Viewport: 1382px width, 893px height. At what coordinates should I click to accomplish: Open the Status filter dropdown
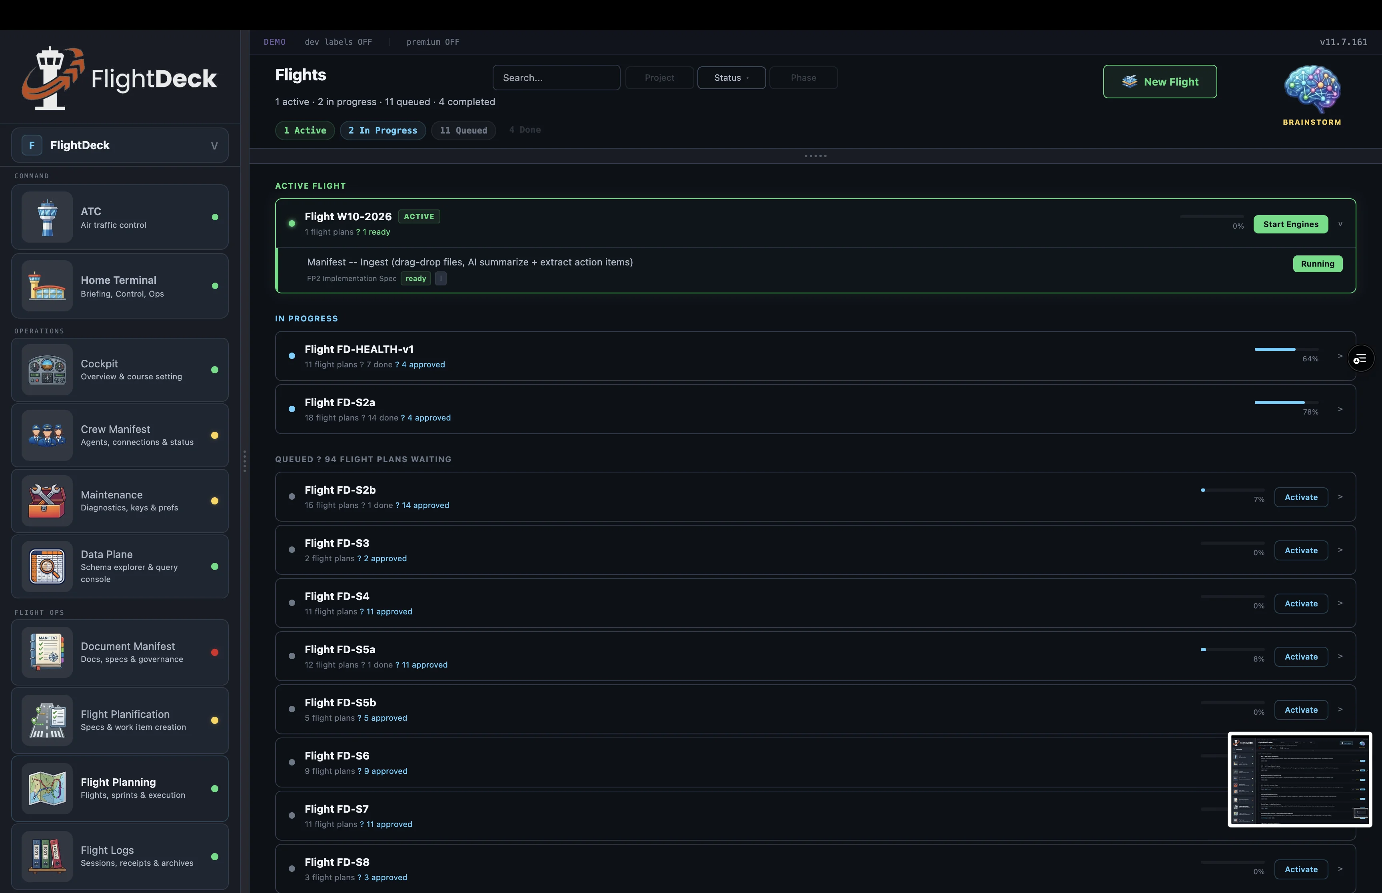coord(731,78)
